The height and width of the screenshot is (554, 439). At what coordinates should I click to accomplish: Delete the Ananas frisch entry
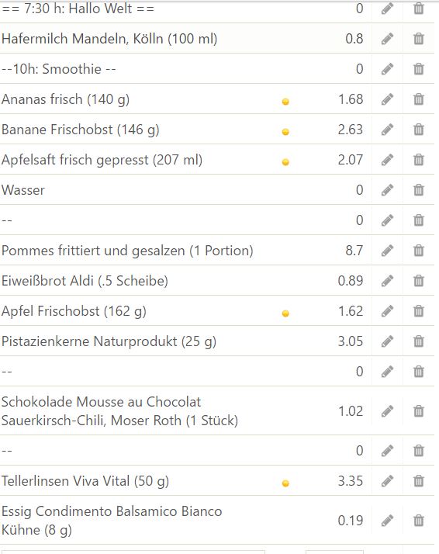[419, 99]
